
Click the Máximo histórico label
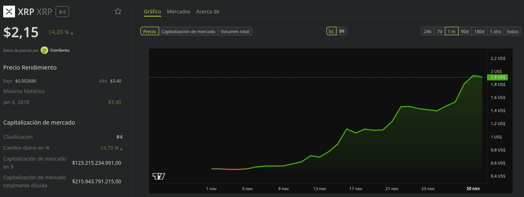24,91
